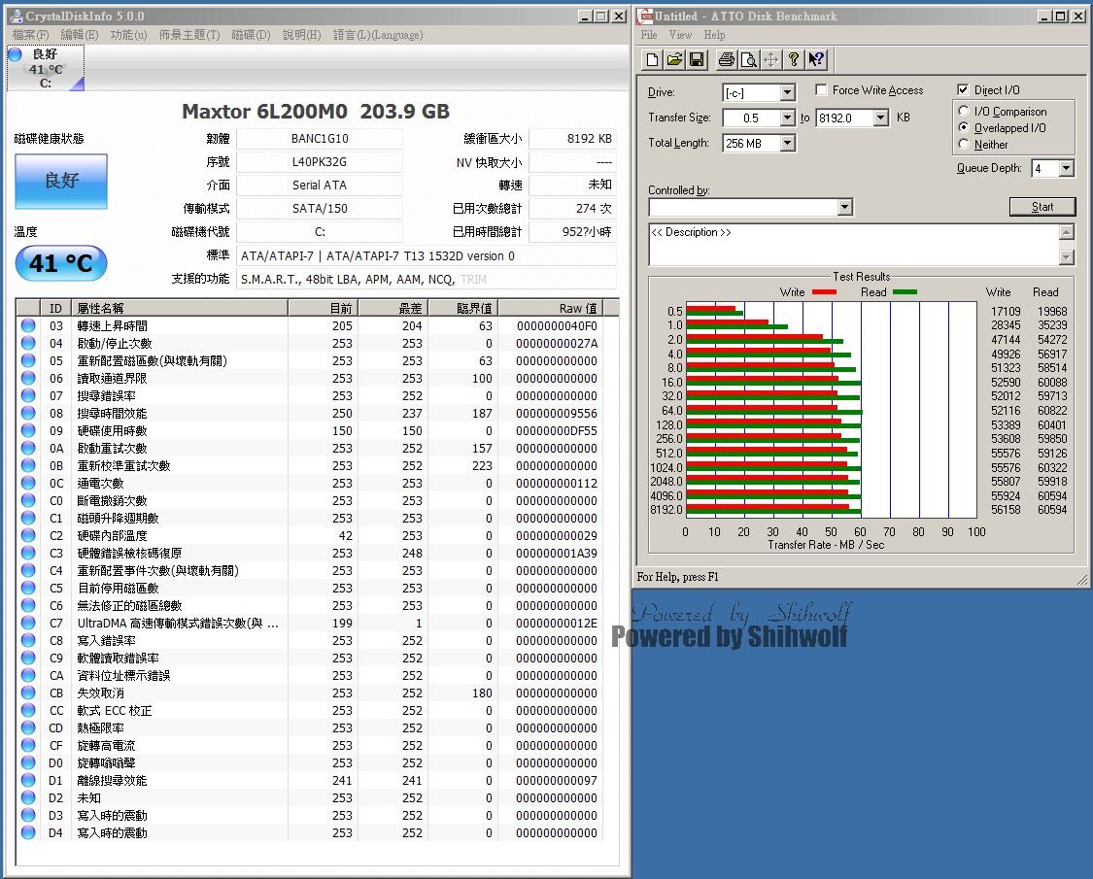Open the 檔案(F) menu in CrystalDiskInfo

click(x=31, y=35)
